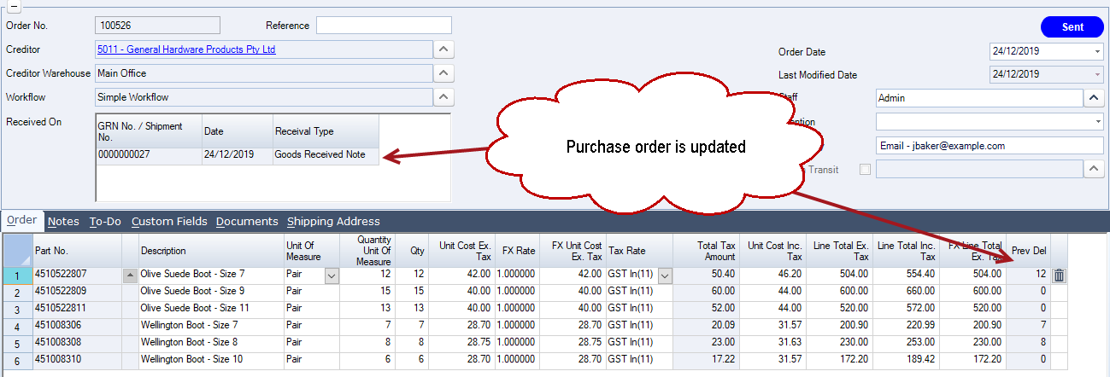Collapse the order header panel with minus button
This screenshot has height=377, width=1110.
tap(14, 5)
